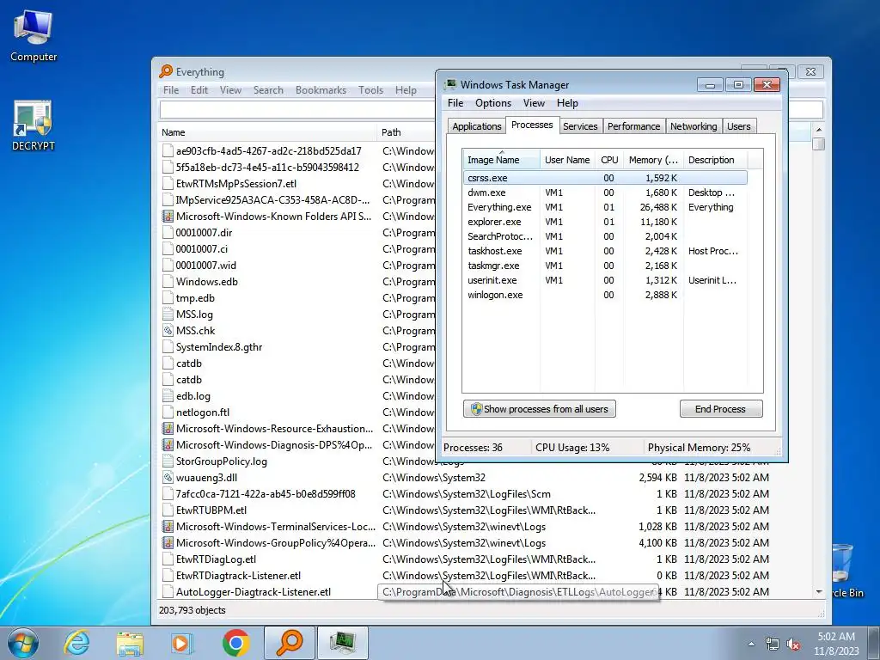Image resolution: width=880 pixels, height=660 pixels.
Task: Click the Everything scrollbar up arrow
Action: [819, 130]
